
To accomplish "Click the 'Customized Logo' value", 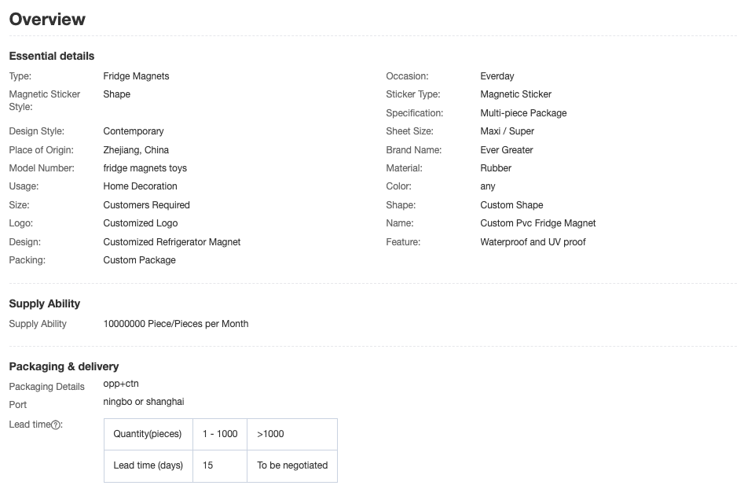I will point(141,223).
